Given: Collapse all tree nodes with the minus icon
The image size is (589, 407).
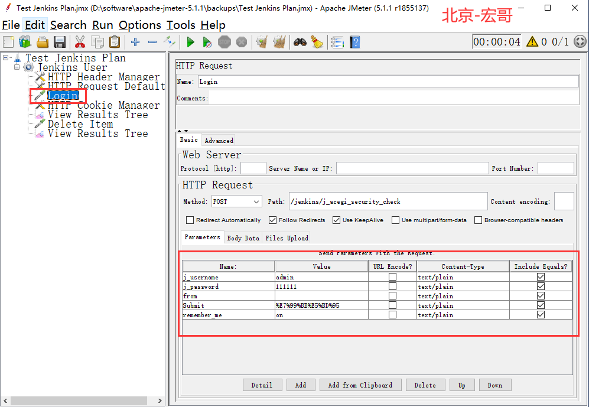Looking at the screenshot, I should tap(152, 42).
